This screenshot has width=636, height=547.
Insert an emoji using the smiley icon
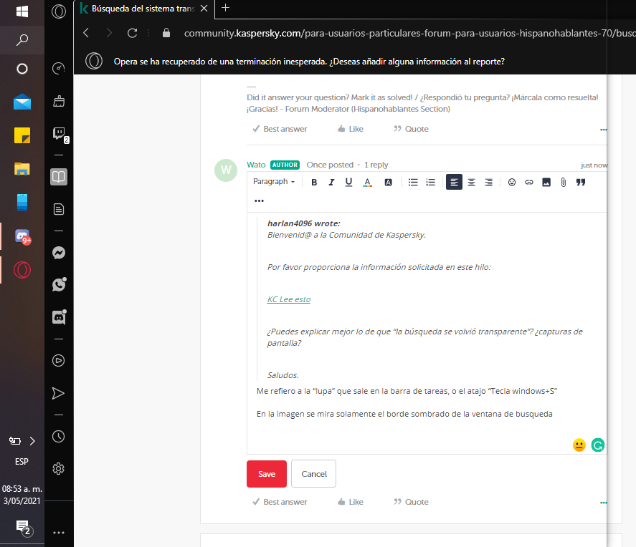point(512,182)
